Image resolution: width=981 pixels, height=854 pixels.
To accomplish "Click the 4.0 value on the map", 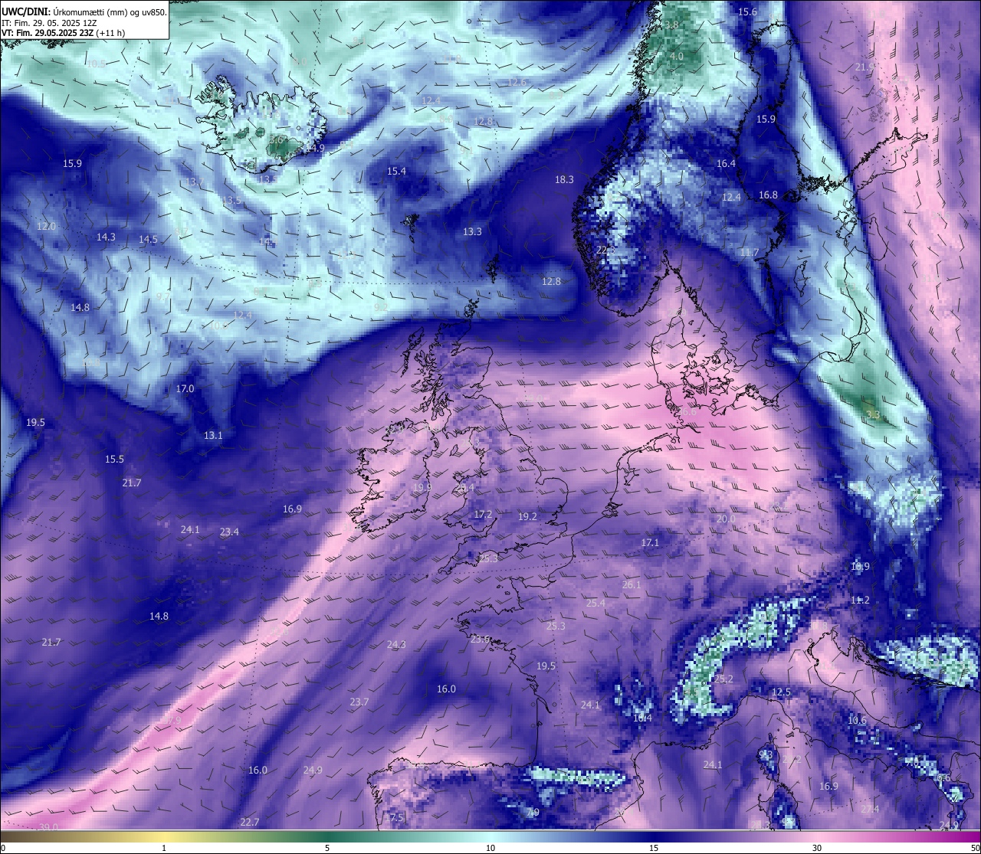I will tap(677, 57).
